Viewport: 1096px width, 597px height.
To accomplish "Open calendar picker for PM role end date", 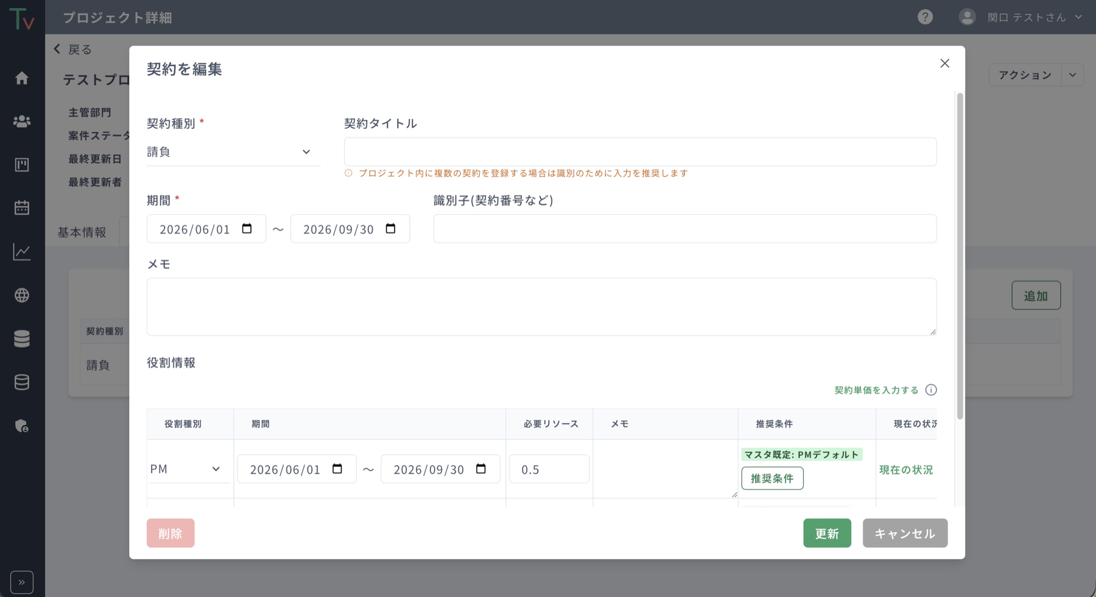I will pyautogui.click(x=480, y=469).
